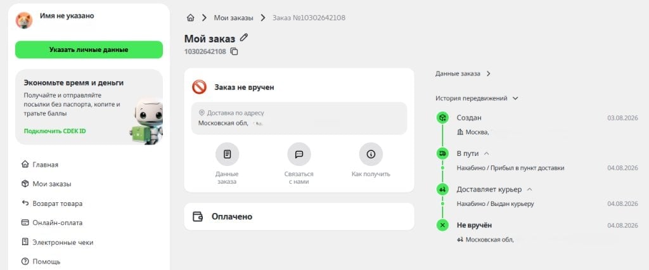Screen dimensions: 649x270
Task: Click Нахабино / Прибыл в пункт доставки
Action: pos(510,168)
